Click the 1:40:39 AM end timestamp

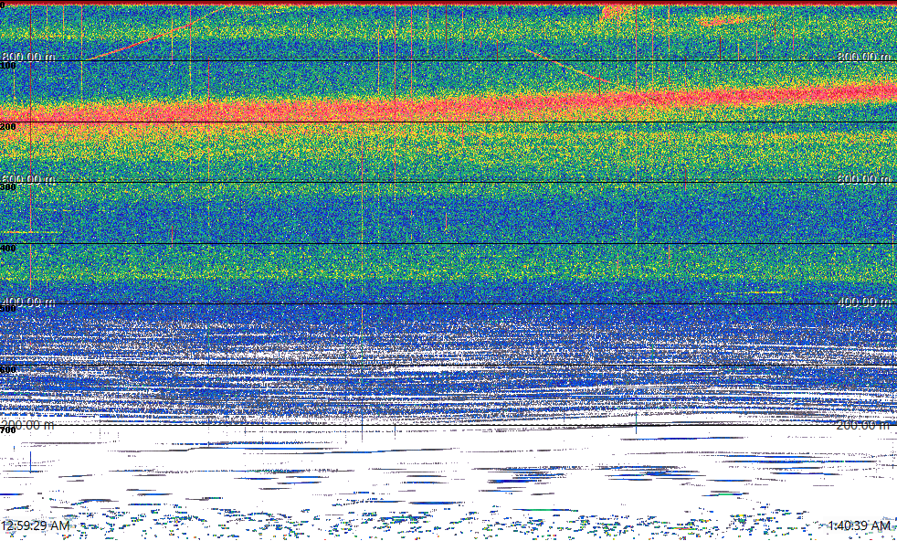tap(861, 525)
